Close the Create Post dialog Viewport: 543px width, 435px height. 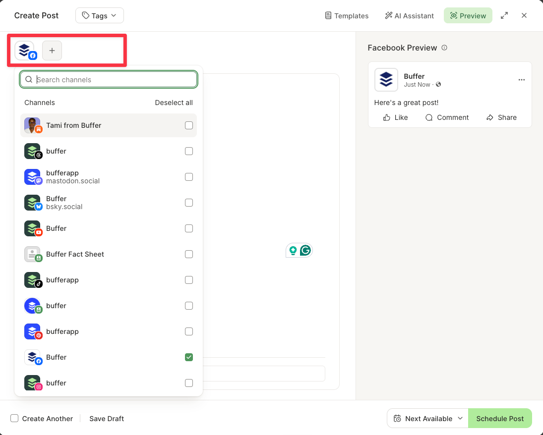point(524,15)
